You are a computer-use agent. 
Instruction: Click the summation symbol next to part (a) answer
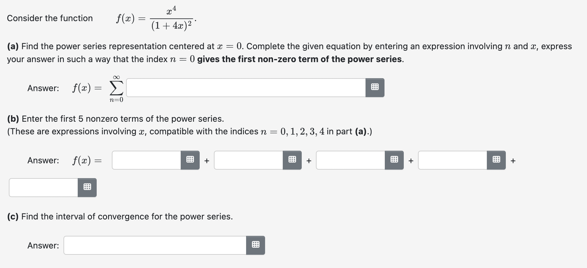click(x=116, y=88)
